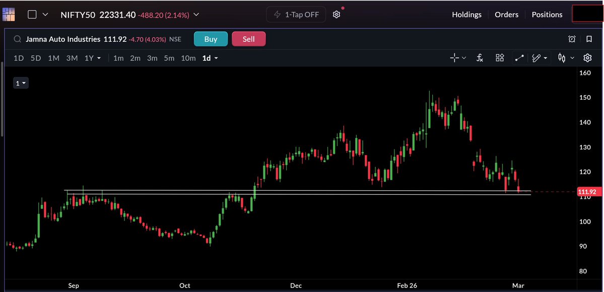Open the 1Y range dropdown

pos(93,58)
